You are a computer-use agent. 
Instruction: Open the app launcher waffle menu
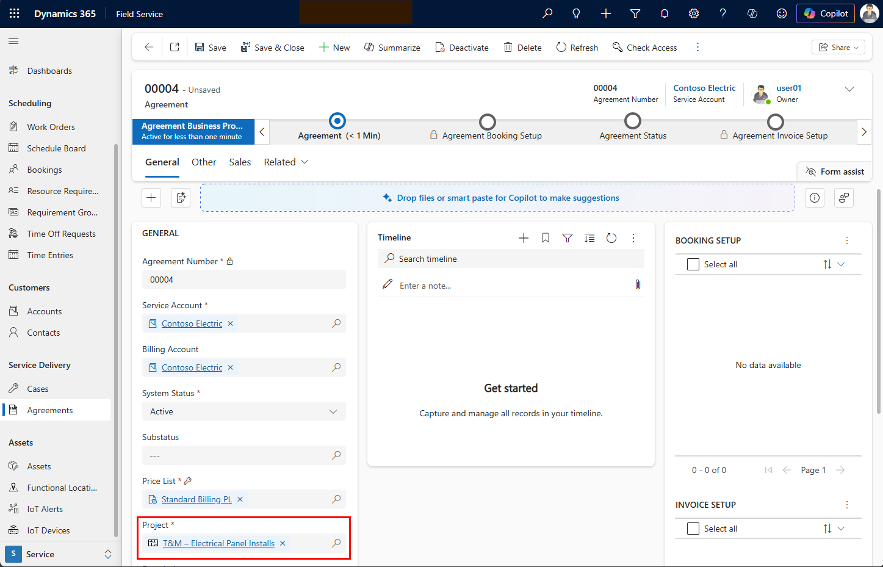[x=13, y=13]
